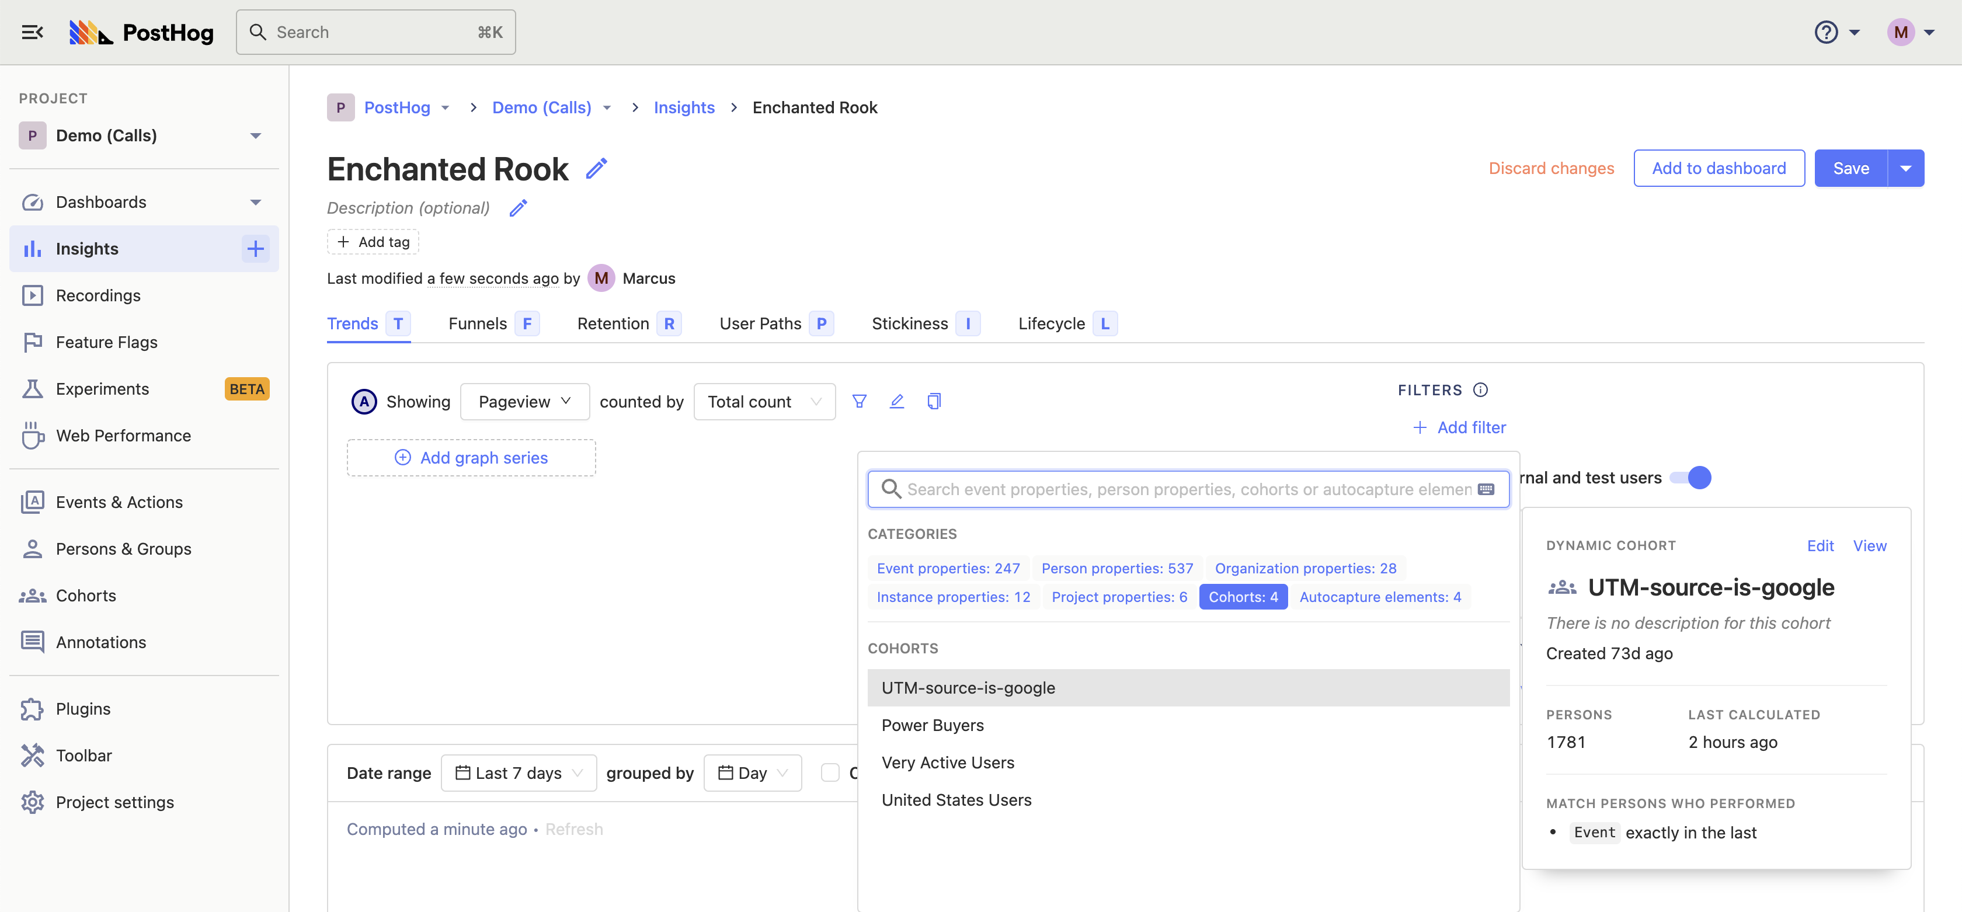This screenshot has height=912, width=1962.
Task: Click the delete/trash icon in graph series row
Action: click(935, 401)
